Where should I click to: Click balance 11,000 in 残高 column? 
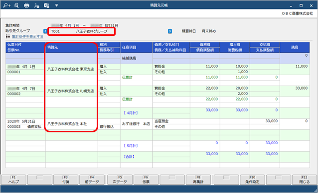[x=302, y=66]
